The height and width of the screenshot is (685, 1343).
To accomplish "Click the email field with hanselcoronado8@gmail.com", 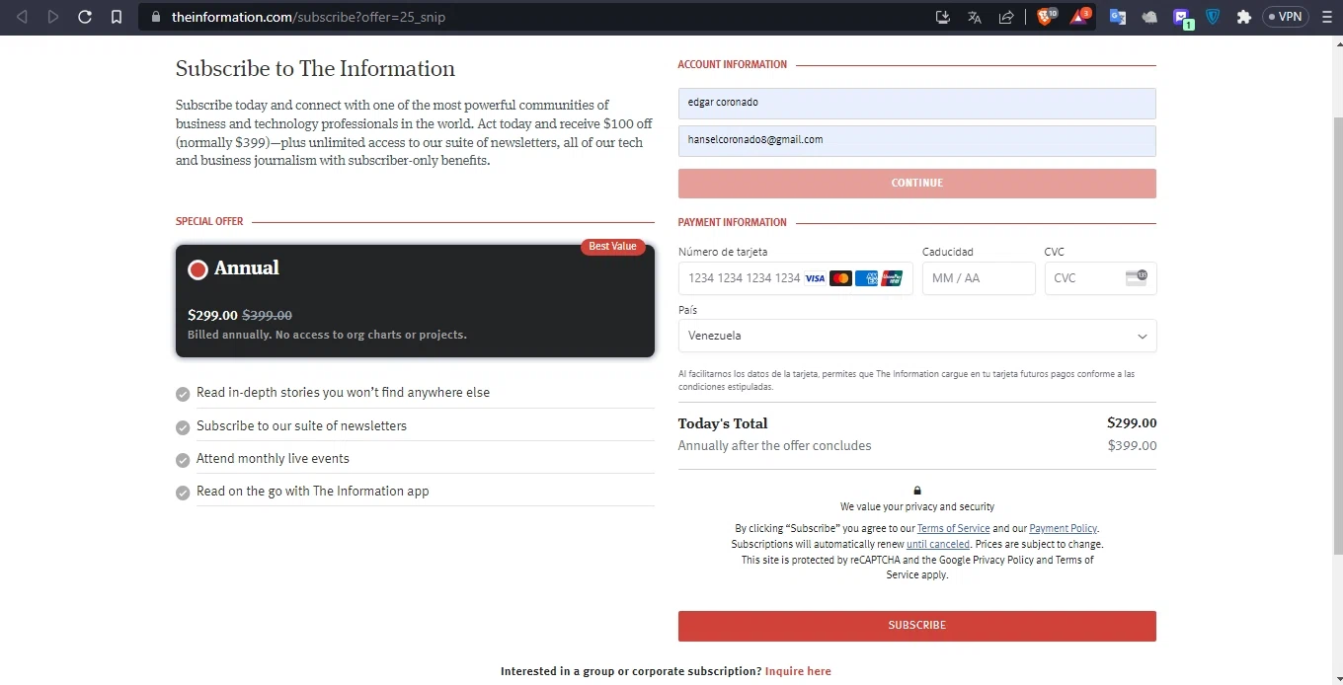I will pyautogui.click(x=916, y=141).
